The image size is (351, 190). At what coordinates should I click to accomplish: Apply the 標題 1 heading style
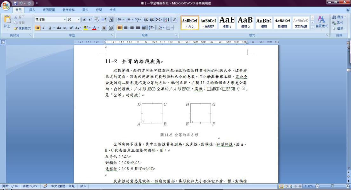tap(227, 23)
